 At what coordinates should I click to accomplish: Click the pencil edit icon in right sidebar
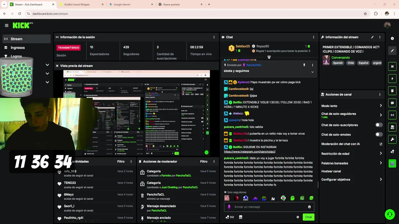click(392, 51)
